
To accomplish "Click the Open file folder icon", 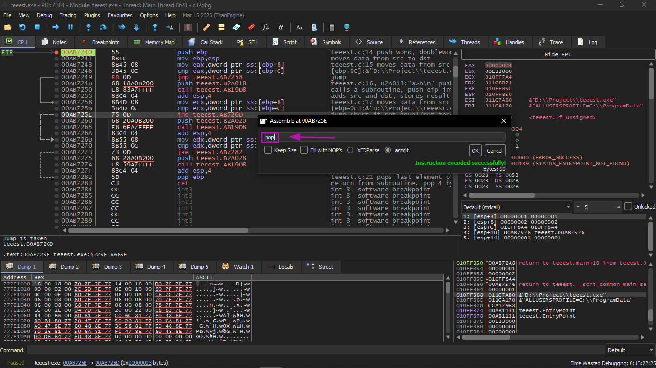I will (8, 27).
